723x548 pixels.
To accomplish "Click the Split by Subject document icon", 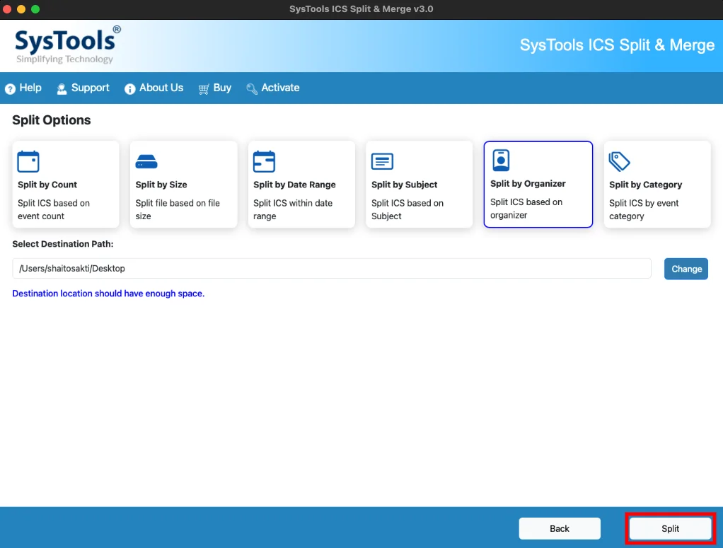I will coord(382,161).
